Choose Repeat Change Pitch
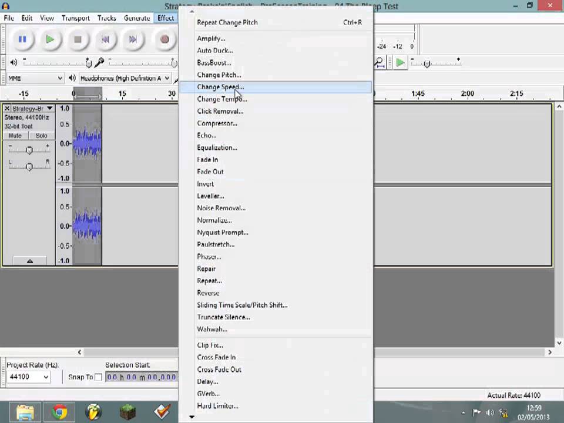This screenshot has height=423, width=564. [276, 22]
